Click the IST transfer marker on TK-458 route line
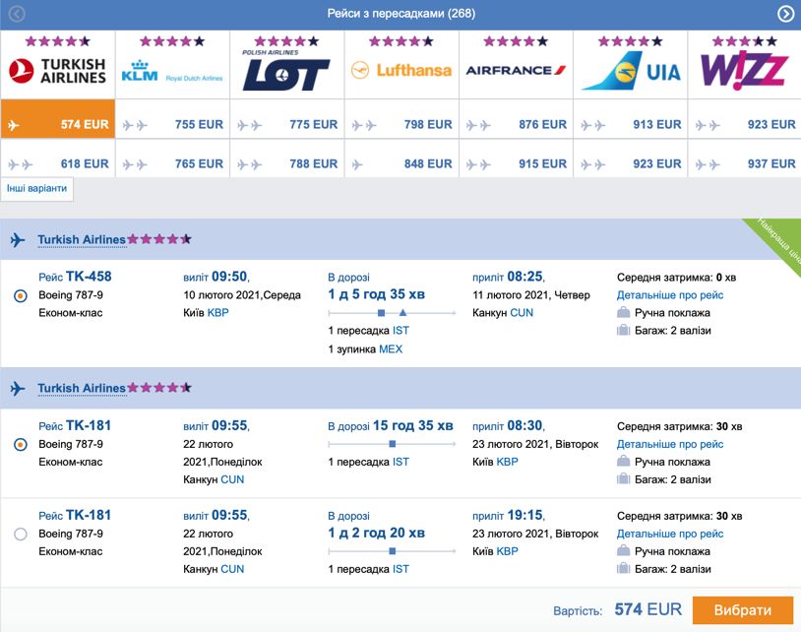The width and height of the screenshot is (801, 632). tap(381, 313)
